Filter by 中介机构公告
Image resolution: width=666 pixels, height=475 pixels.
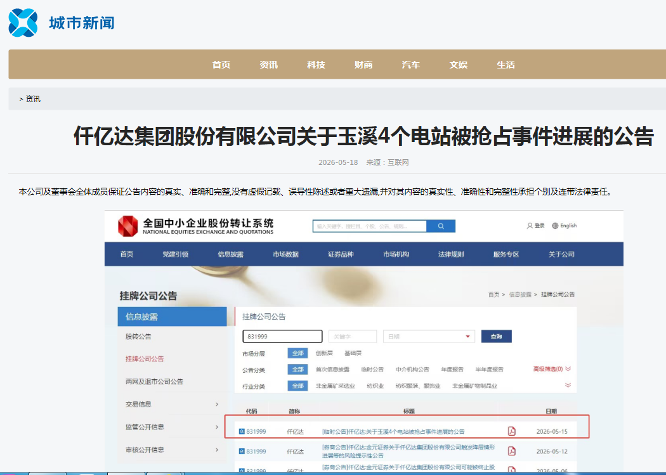pos(412,369)
